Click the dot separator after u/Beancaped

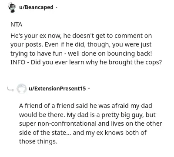pyautogui.click(x=57, y=7)
